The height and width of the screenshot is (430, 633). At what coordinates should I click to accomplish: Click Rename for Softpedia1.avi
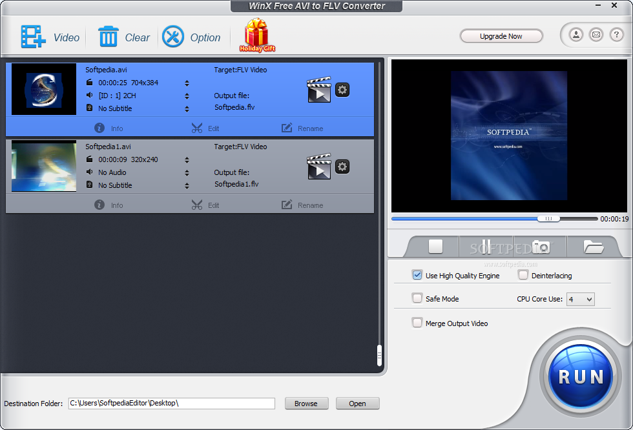click(302, 205)
